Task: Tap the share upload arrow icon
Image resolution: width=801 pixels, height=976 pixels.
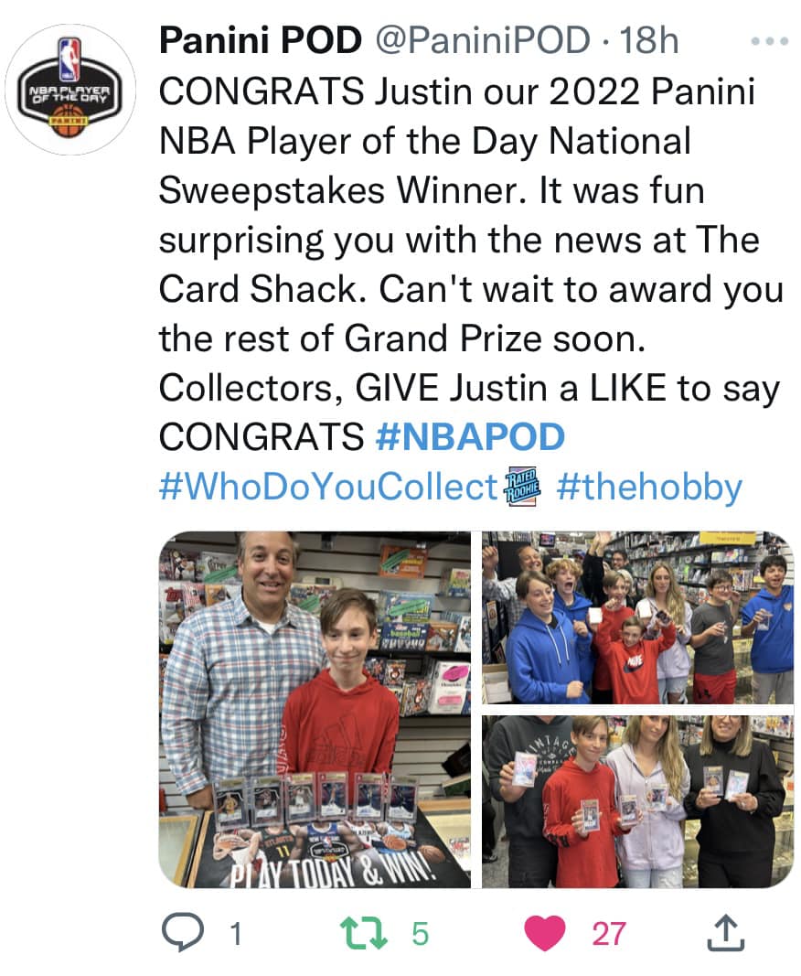Action: [x=726, y=932]
